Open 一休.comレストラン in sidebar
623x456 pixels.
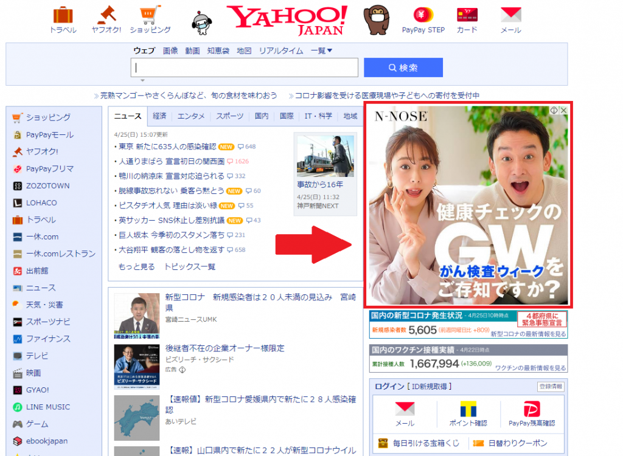point(54,254)
